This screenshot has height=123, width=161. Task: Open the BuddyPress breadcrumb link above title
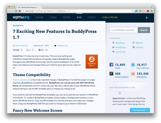click(x=18, y=26)
